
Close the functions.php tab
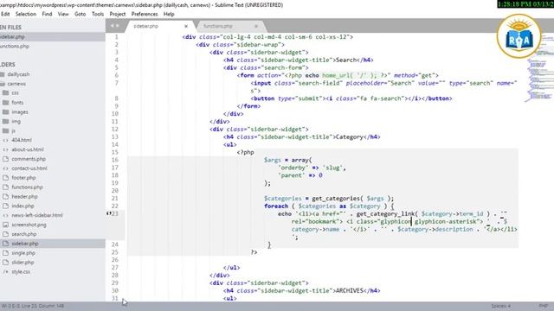tap(256, 26)
